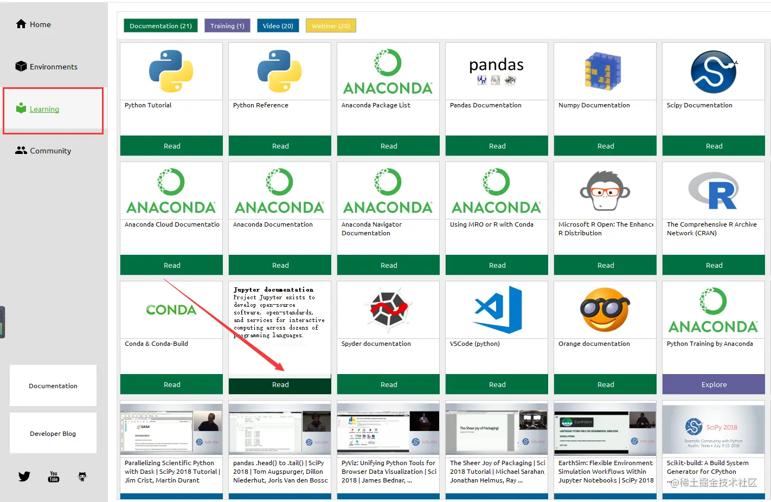Read Conda & Conda-Build
This screenshot has height=502, width=771.
click(x=171, y=384)
